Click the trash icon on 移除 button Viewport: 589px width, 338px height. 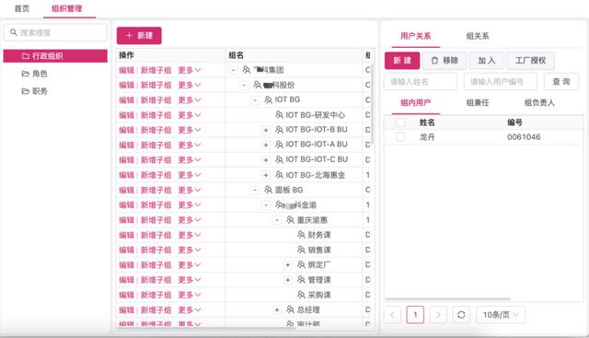tap(434, 61)
